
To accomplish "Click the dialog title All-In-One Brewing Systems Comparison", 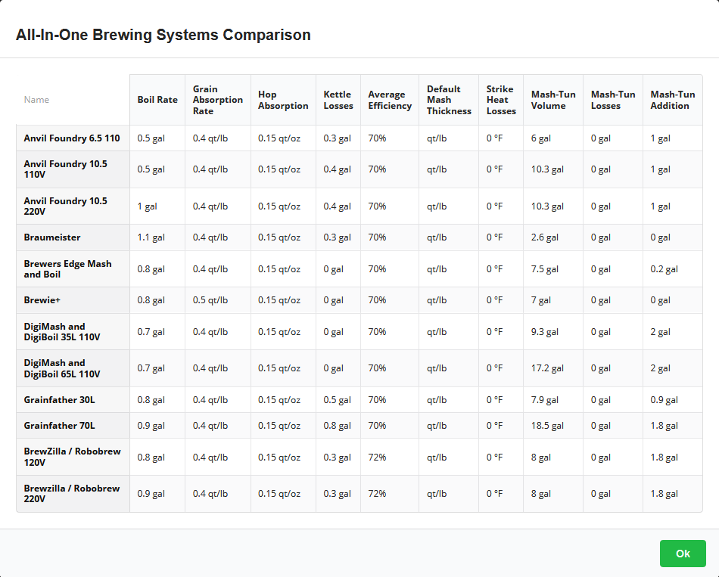I will point(163,35).
